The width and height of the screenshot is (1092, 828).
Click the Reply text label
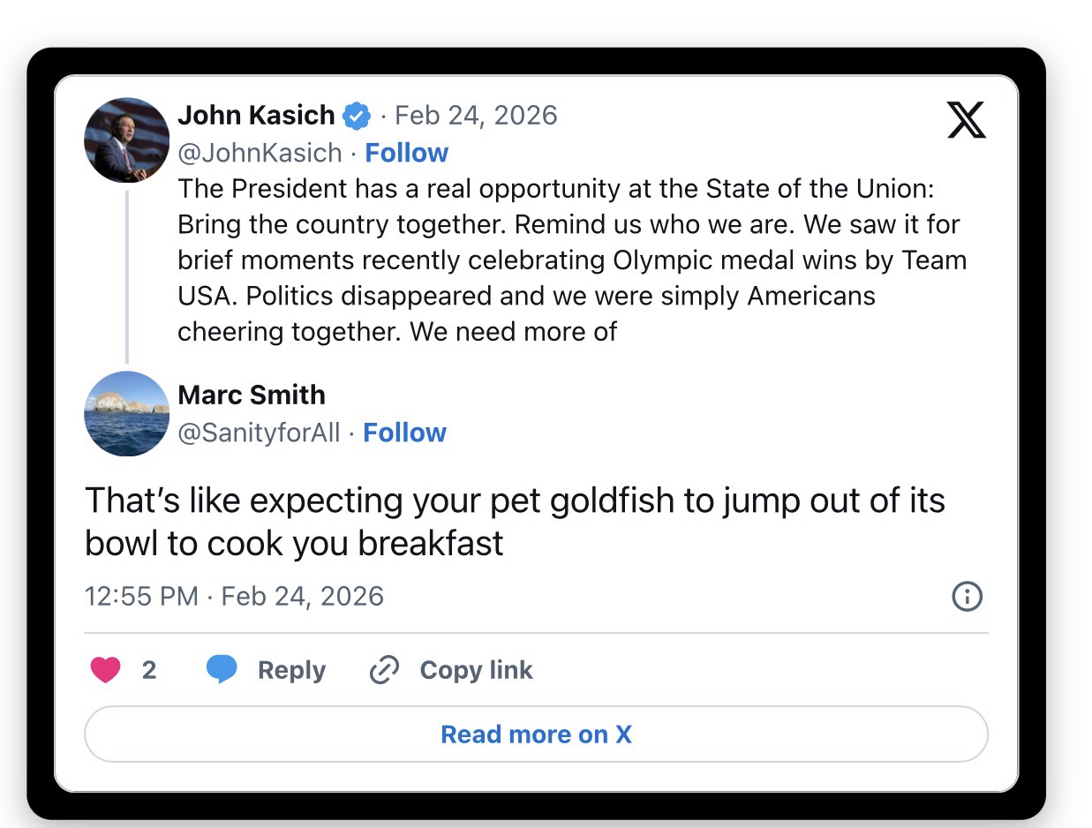291,670
